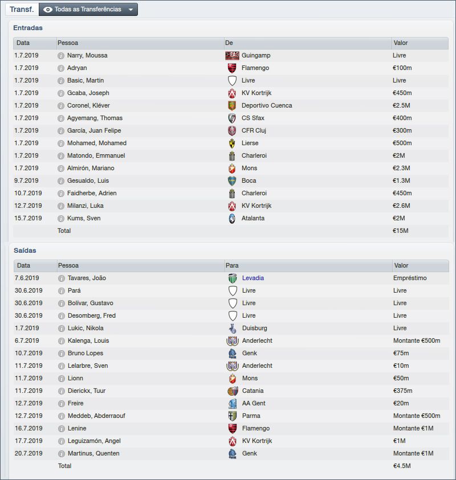Click info icon for Leguizamón, Angel
This screenshot has height=480, width=456.
click(62, 441)
